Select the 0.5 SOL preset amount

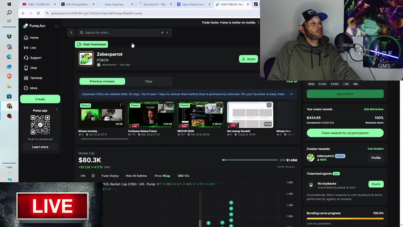[x=335, y=84]
